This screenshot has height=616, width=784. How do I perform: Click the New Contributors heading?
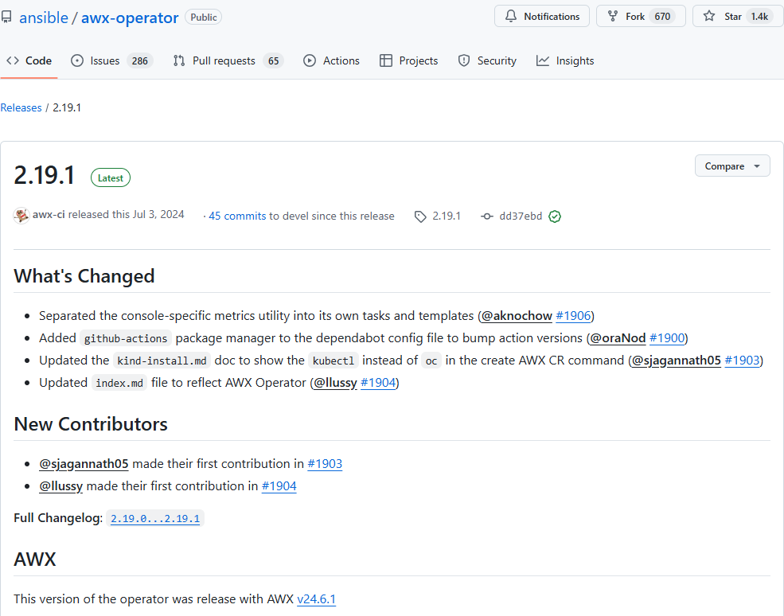coord(91,424)
